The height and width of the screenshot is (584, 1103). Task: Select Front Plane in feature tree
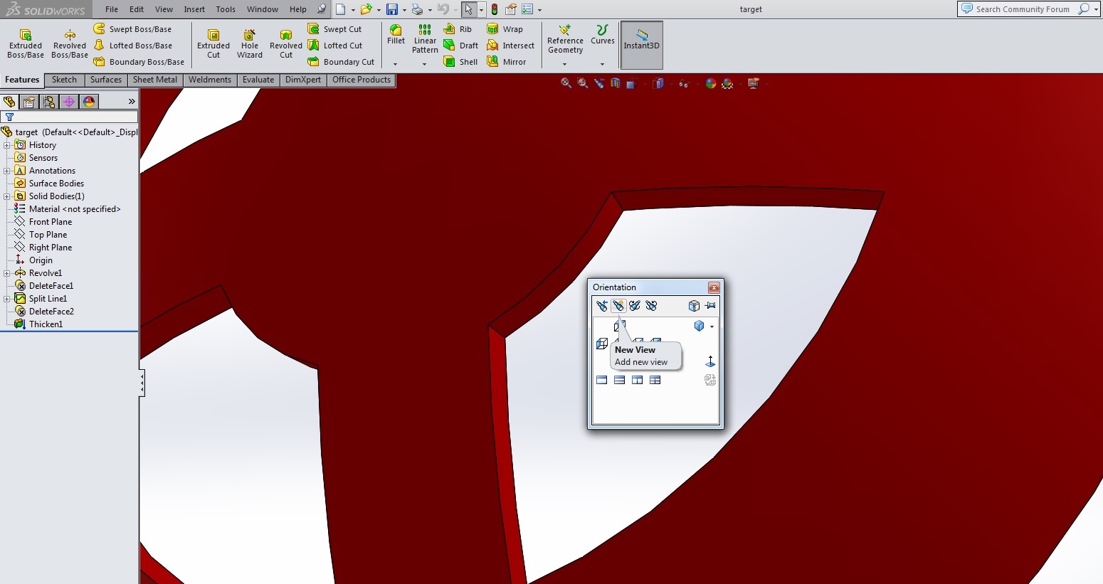tap(50, 222)
